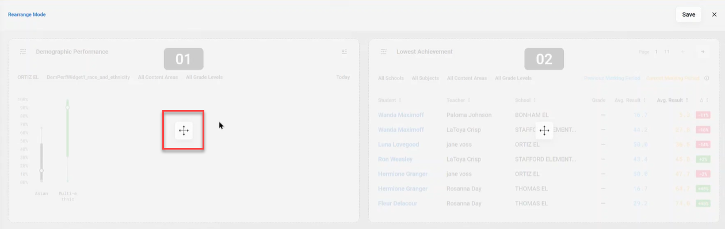
Task: Open All Grade Levels filter in Lowest Achievement
Action: tap(513, 78)
